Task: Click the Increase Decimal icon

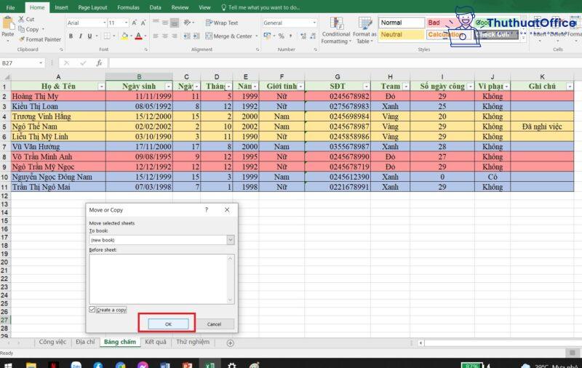Action: pyautogui.click(x=303, y=36)
